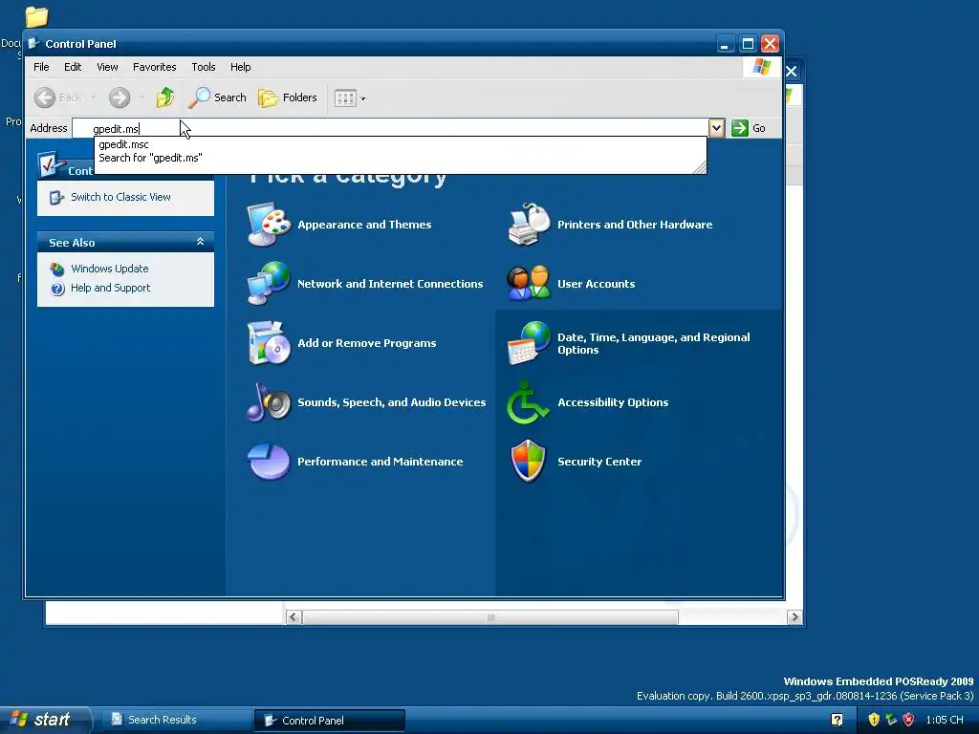Viewport: 979px width, 734px height.
Task: Click the Search magnifier toolbar button
Action: click(218, 97)
